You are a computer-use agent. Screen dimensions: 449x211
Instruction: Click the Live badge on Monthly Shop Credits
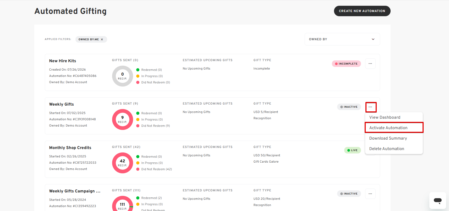click(x=352, y=150)
